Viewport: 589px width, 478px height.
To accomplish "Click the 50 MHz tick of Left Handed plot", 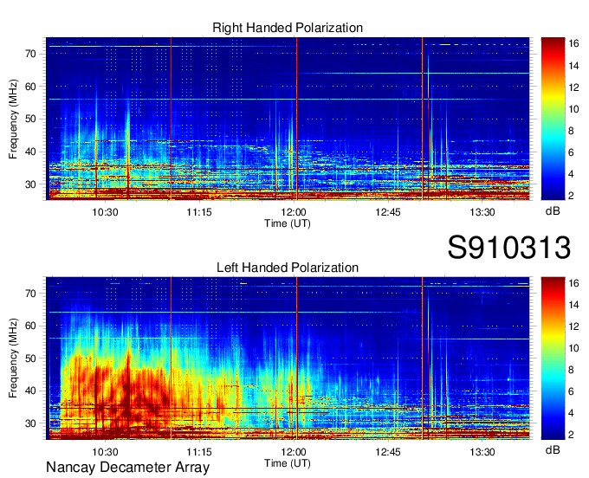I will (31, 358).
